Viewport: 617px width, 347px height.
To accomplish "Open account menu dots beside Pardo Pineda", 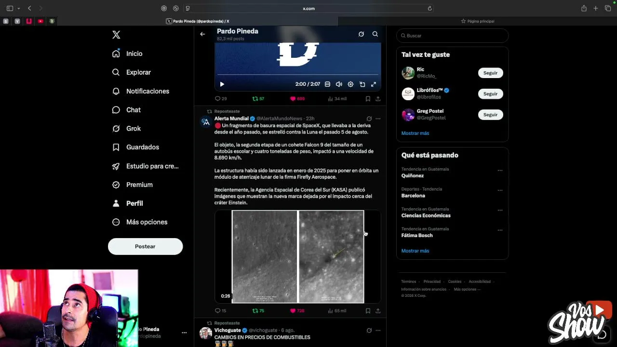I will pyautogui.click(x=184, y=333).
